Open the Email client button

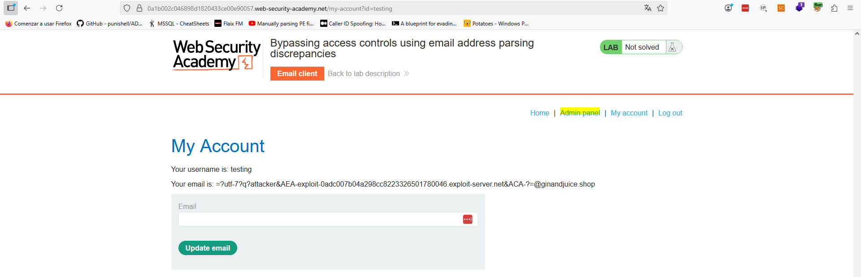click(297, 73)
